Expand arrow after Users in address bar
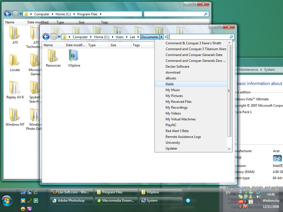This screenshot has width=283, height=212. coord(127,37)
